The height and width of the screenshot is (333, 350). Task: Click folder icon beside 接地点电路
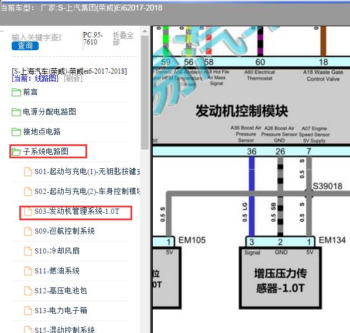[16, 132]
